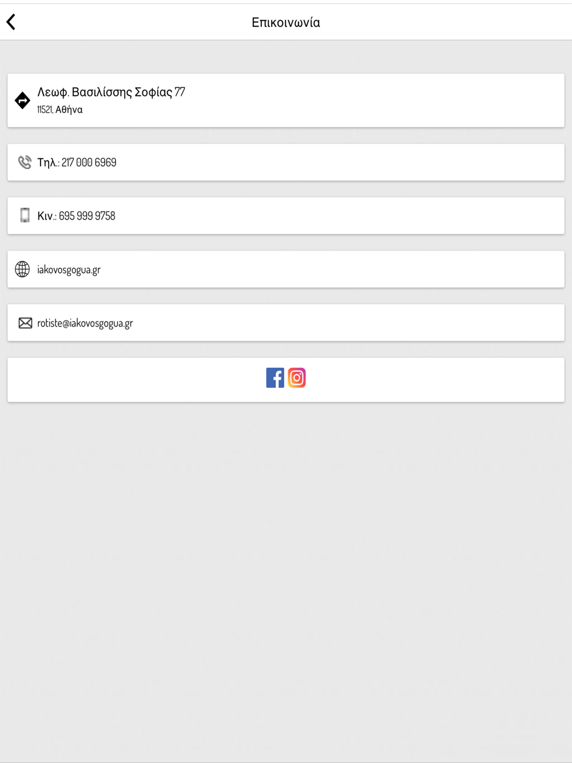The image size is (572, 763).
Task: Click the Επικοινωνία page title
Action: pos(286,22)
